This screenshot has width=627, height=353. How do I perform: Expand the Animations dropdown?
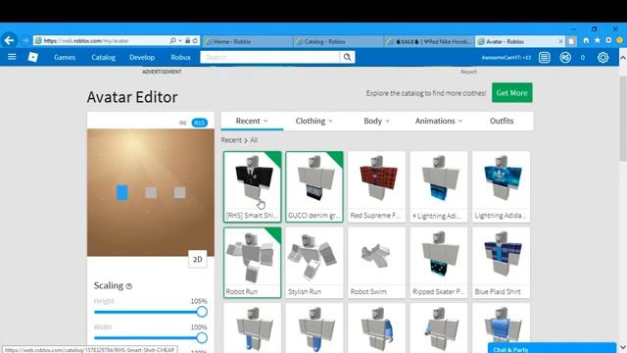pyautogui.click(x=439, y=121)
